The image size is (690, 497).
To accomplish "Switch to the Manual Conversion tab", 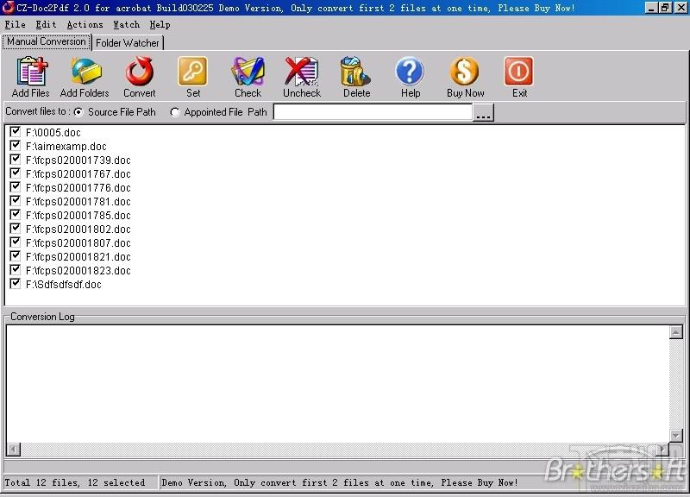I will [x=47, y=41].
